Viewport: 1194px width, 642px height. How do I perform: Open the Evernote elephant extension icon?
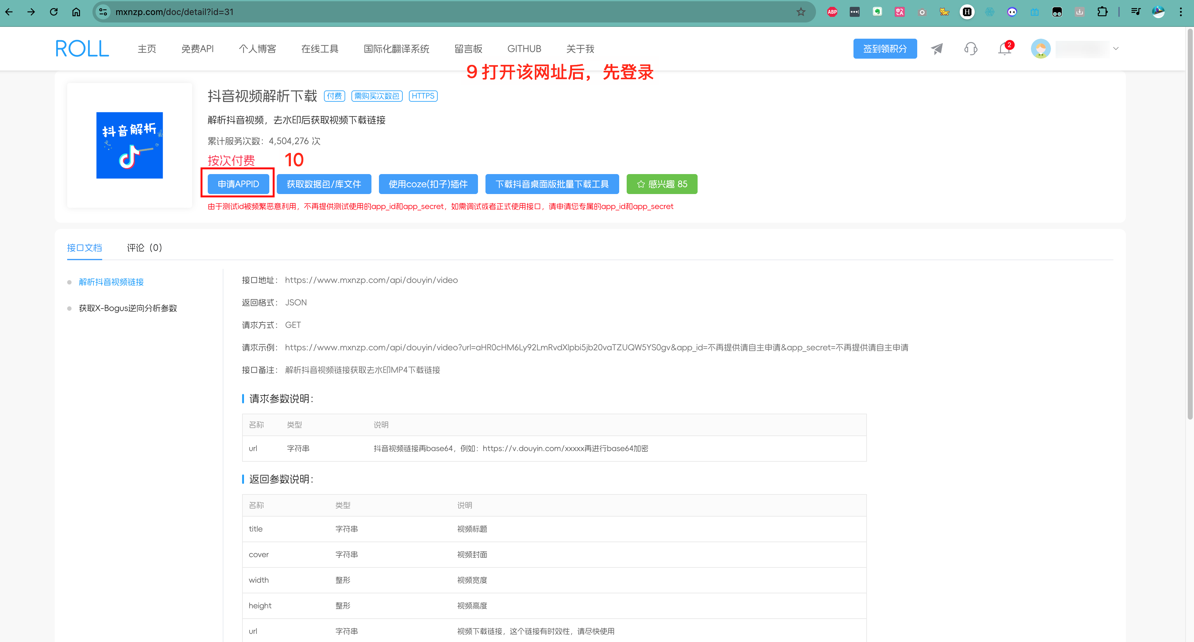click(877, 12)
